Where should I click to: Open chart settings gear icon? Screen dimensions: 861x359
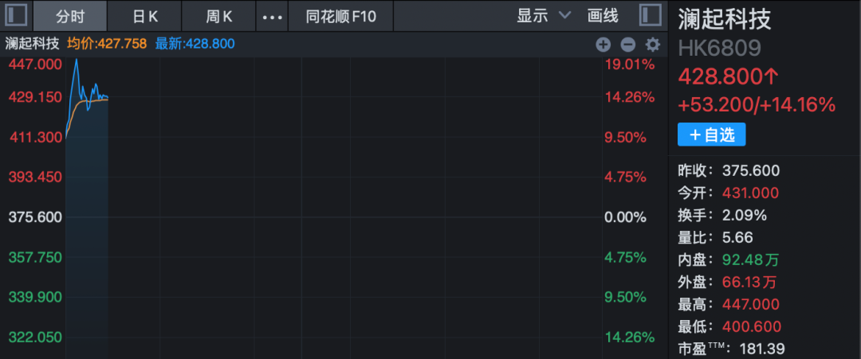pos(652,45)
